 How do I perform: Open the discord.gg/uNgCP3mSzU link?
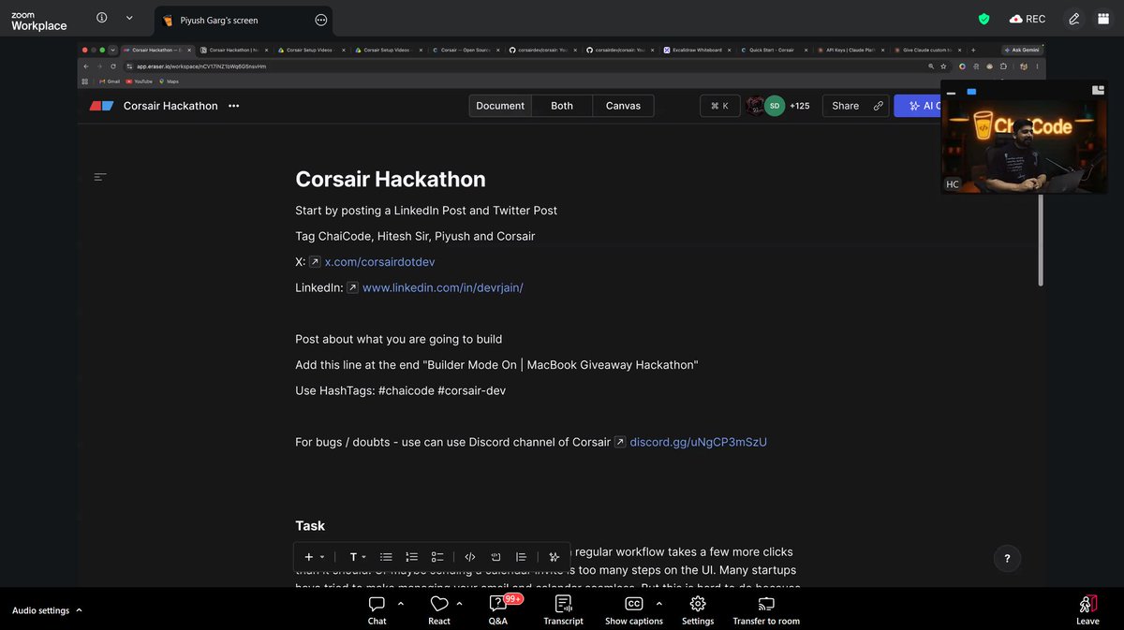(698, 442)
